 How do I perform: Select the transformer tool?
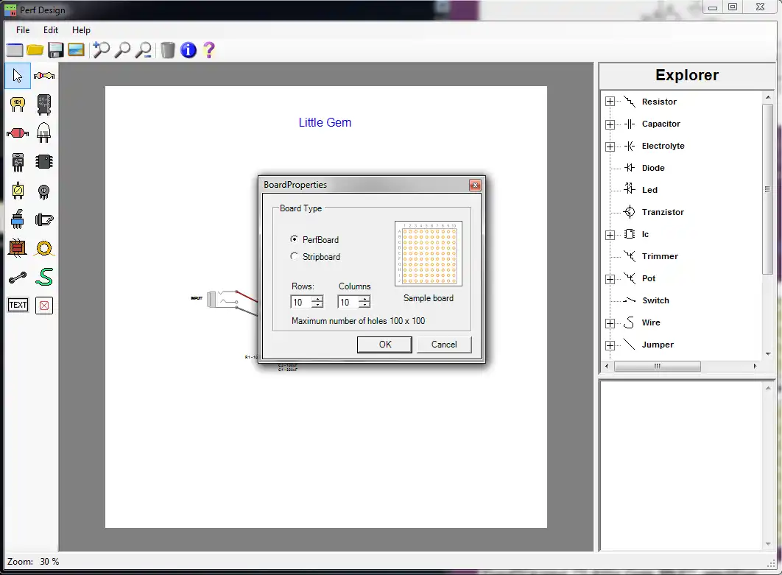18,248
